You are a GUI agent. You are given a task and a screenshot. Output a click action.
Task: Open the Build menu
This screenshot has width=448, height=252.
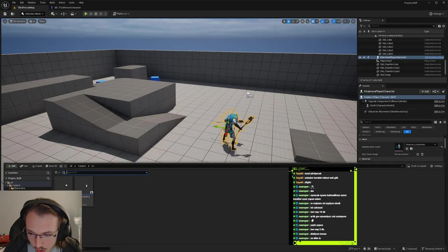pyautogui.click(x=52, y=2)
